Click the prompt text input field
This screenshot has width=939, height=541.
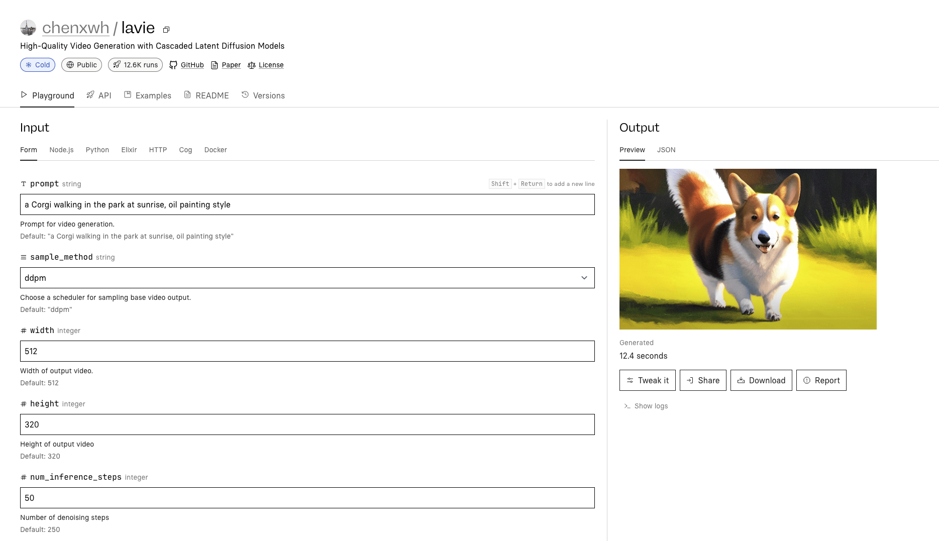307,204
